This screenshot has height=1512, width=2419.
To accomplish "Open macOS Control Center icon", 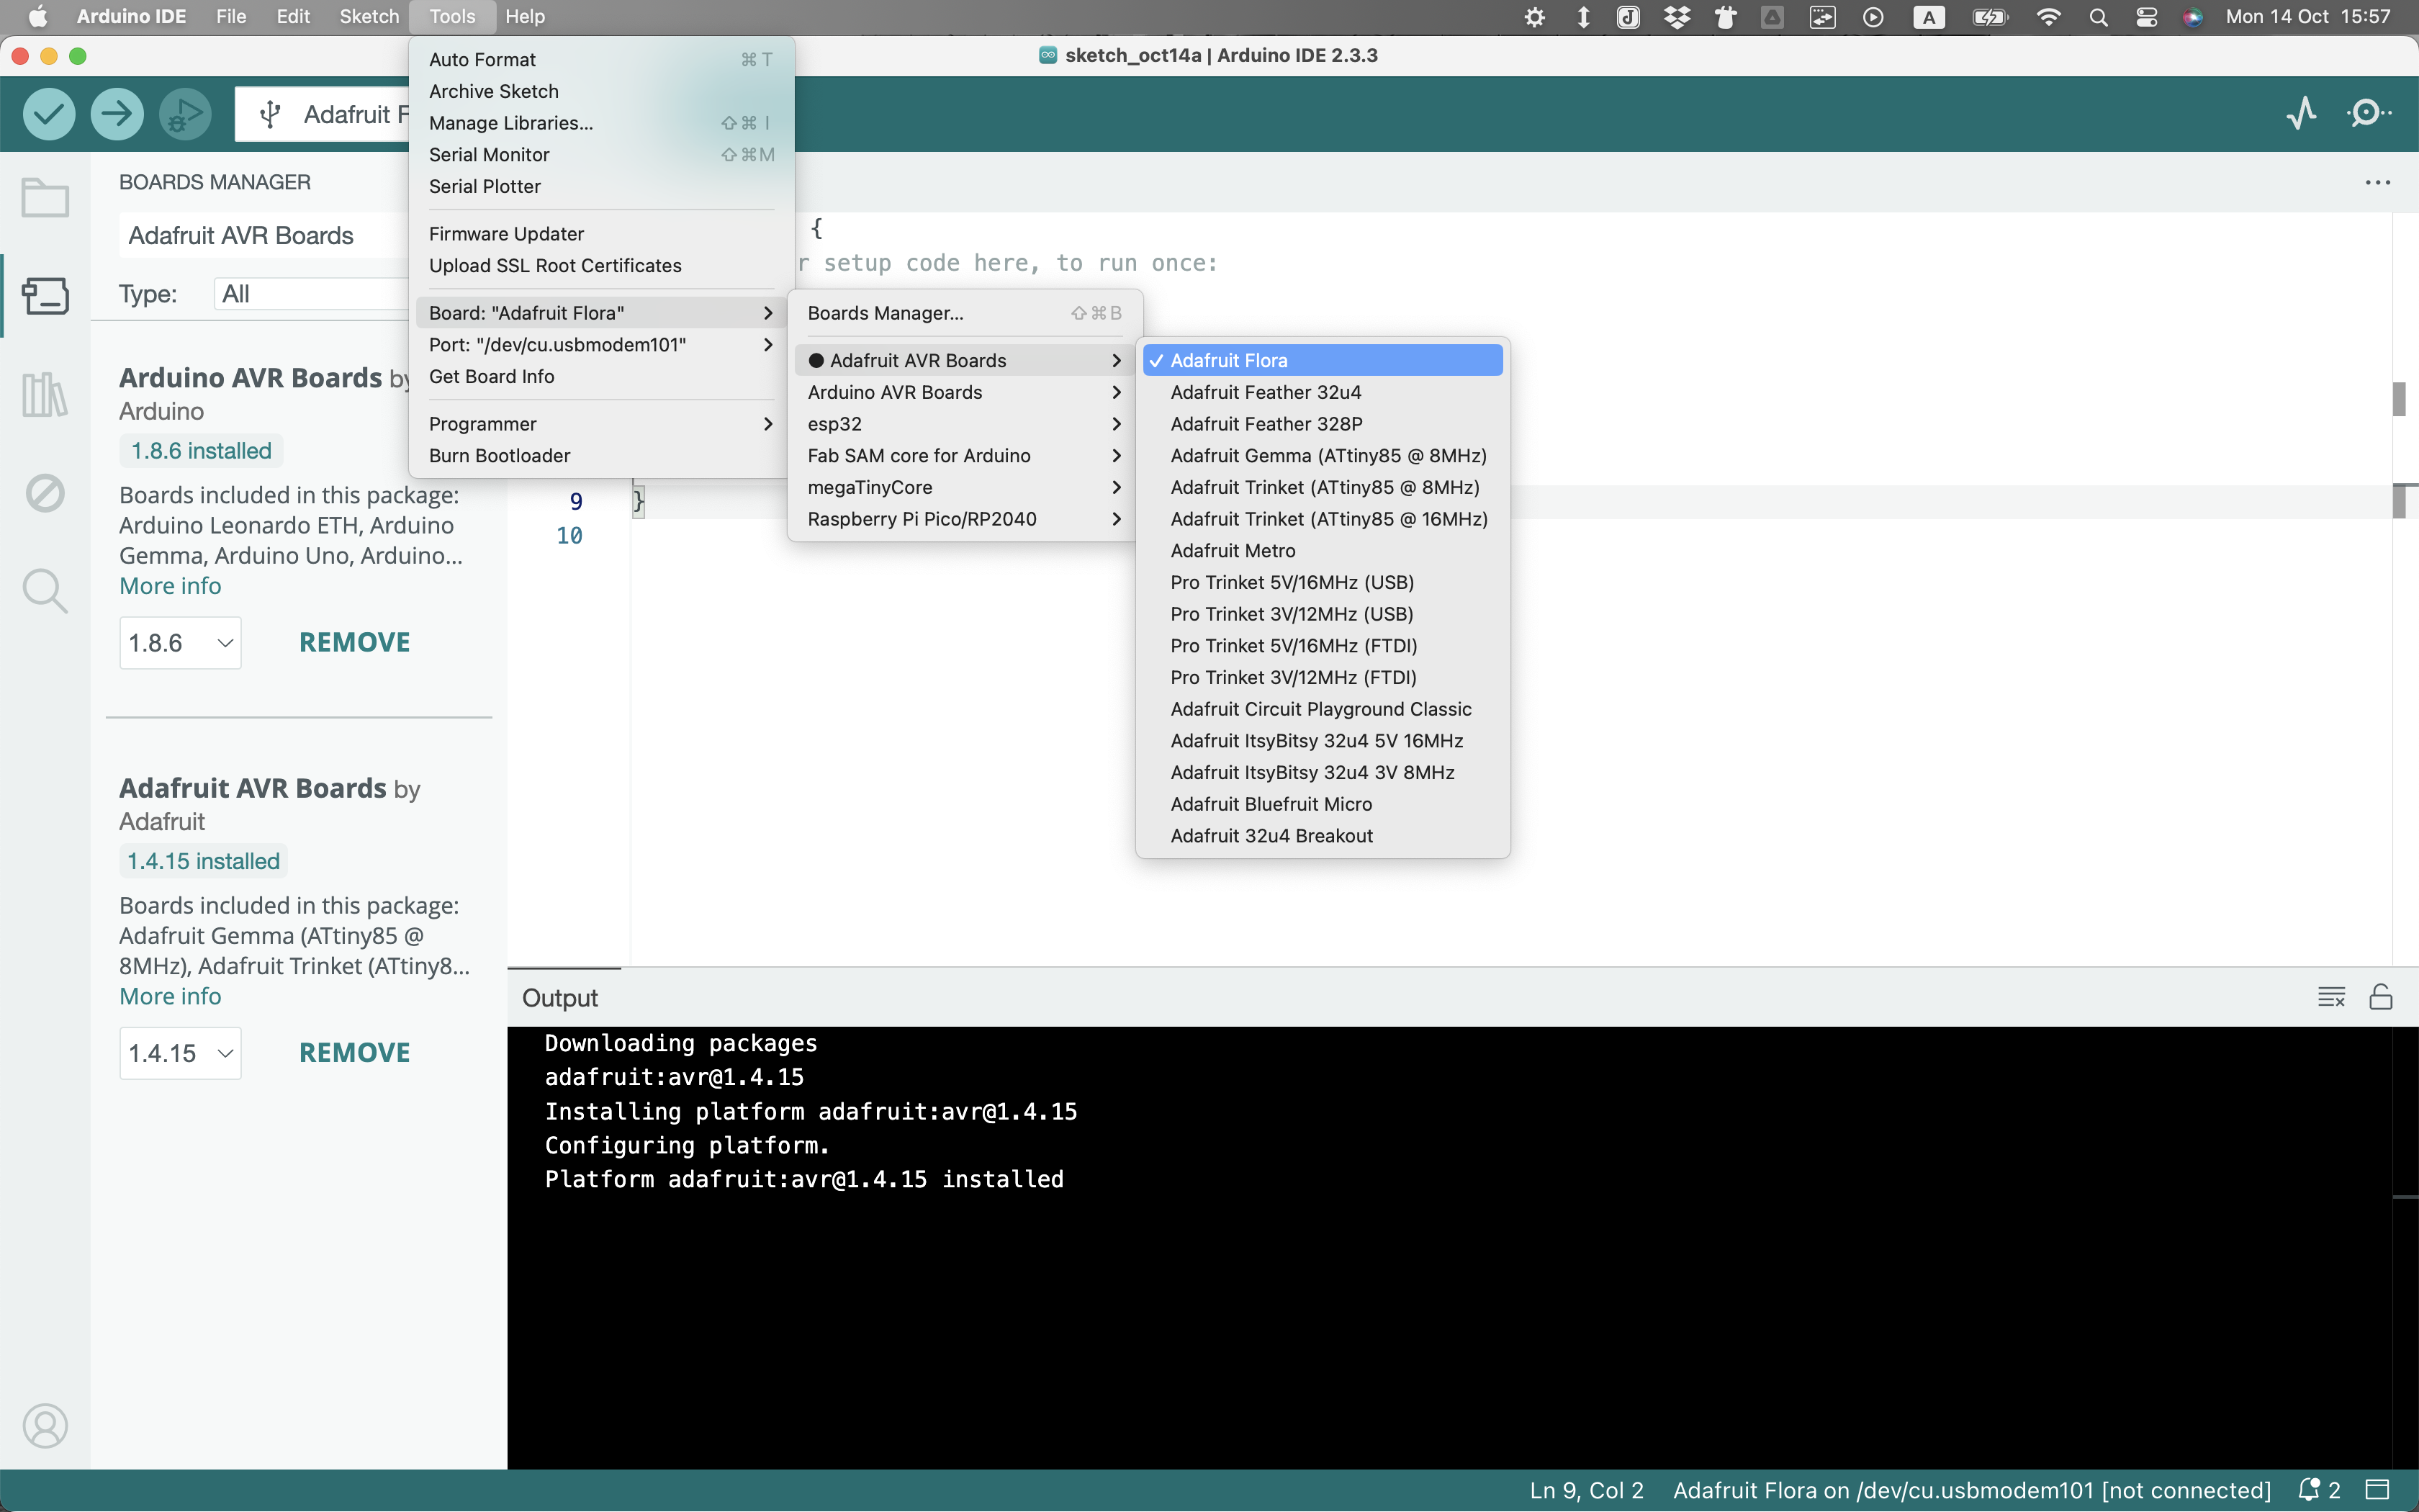I will coord(2146,17).
